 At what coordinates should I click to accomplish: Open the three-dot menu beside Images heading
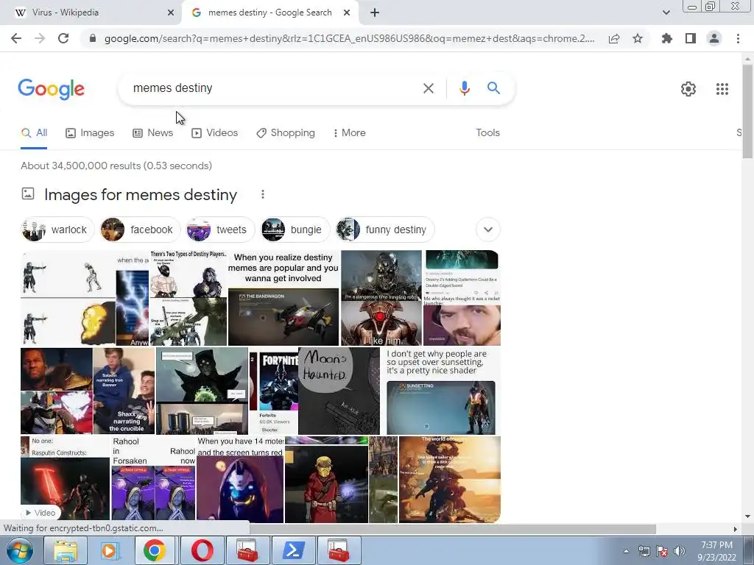click(x=263, y=194)
